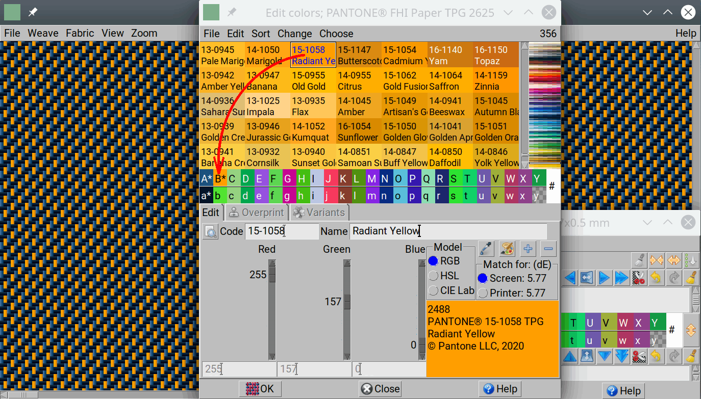701x399 pixels.
Task: Remove a color with the minus icon
Action: (x=548, y=249)
